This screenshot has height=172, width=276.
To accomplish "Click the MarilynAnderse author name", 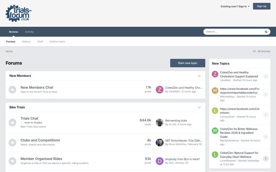I will point(229,141).
